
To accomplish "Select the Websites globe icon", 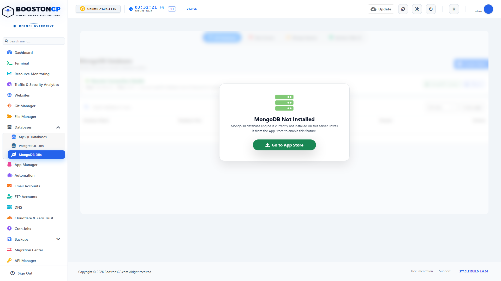I will pos(9,95).
